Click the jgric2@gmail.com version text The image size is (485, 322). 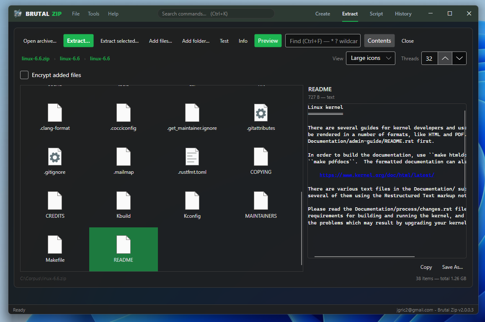[435, 309]
